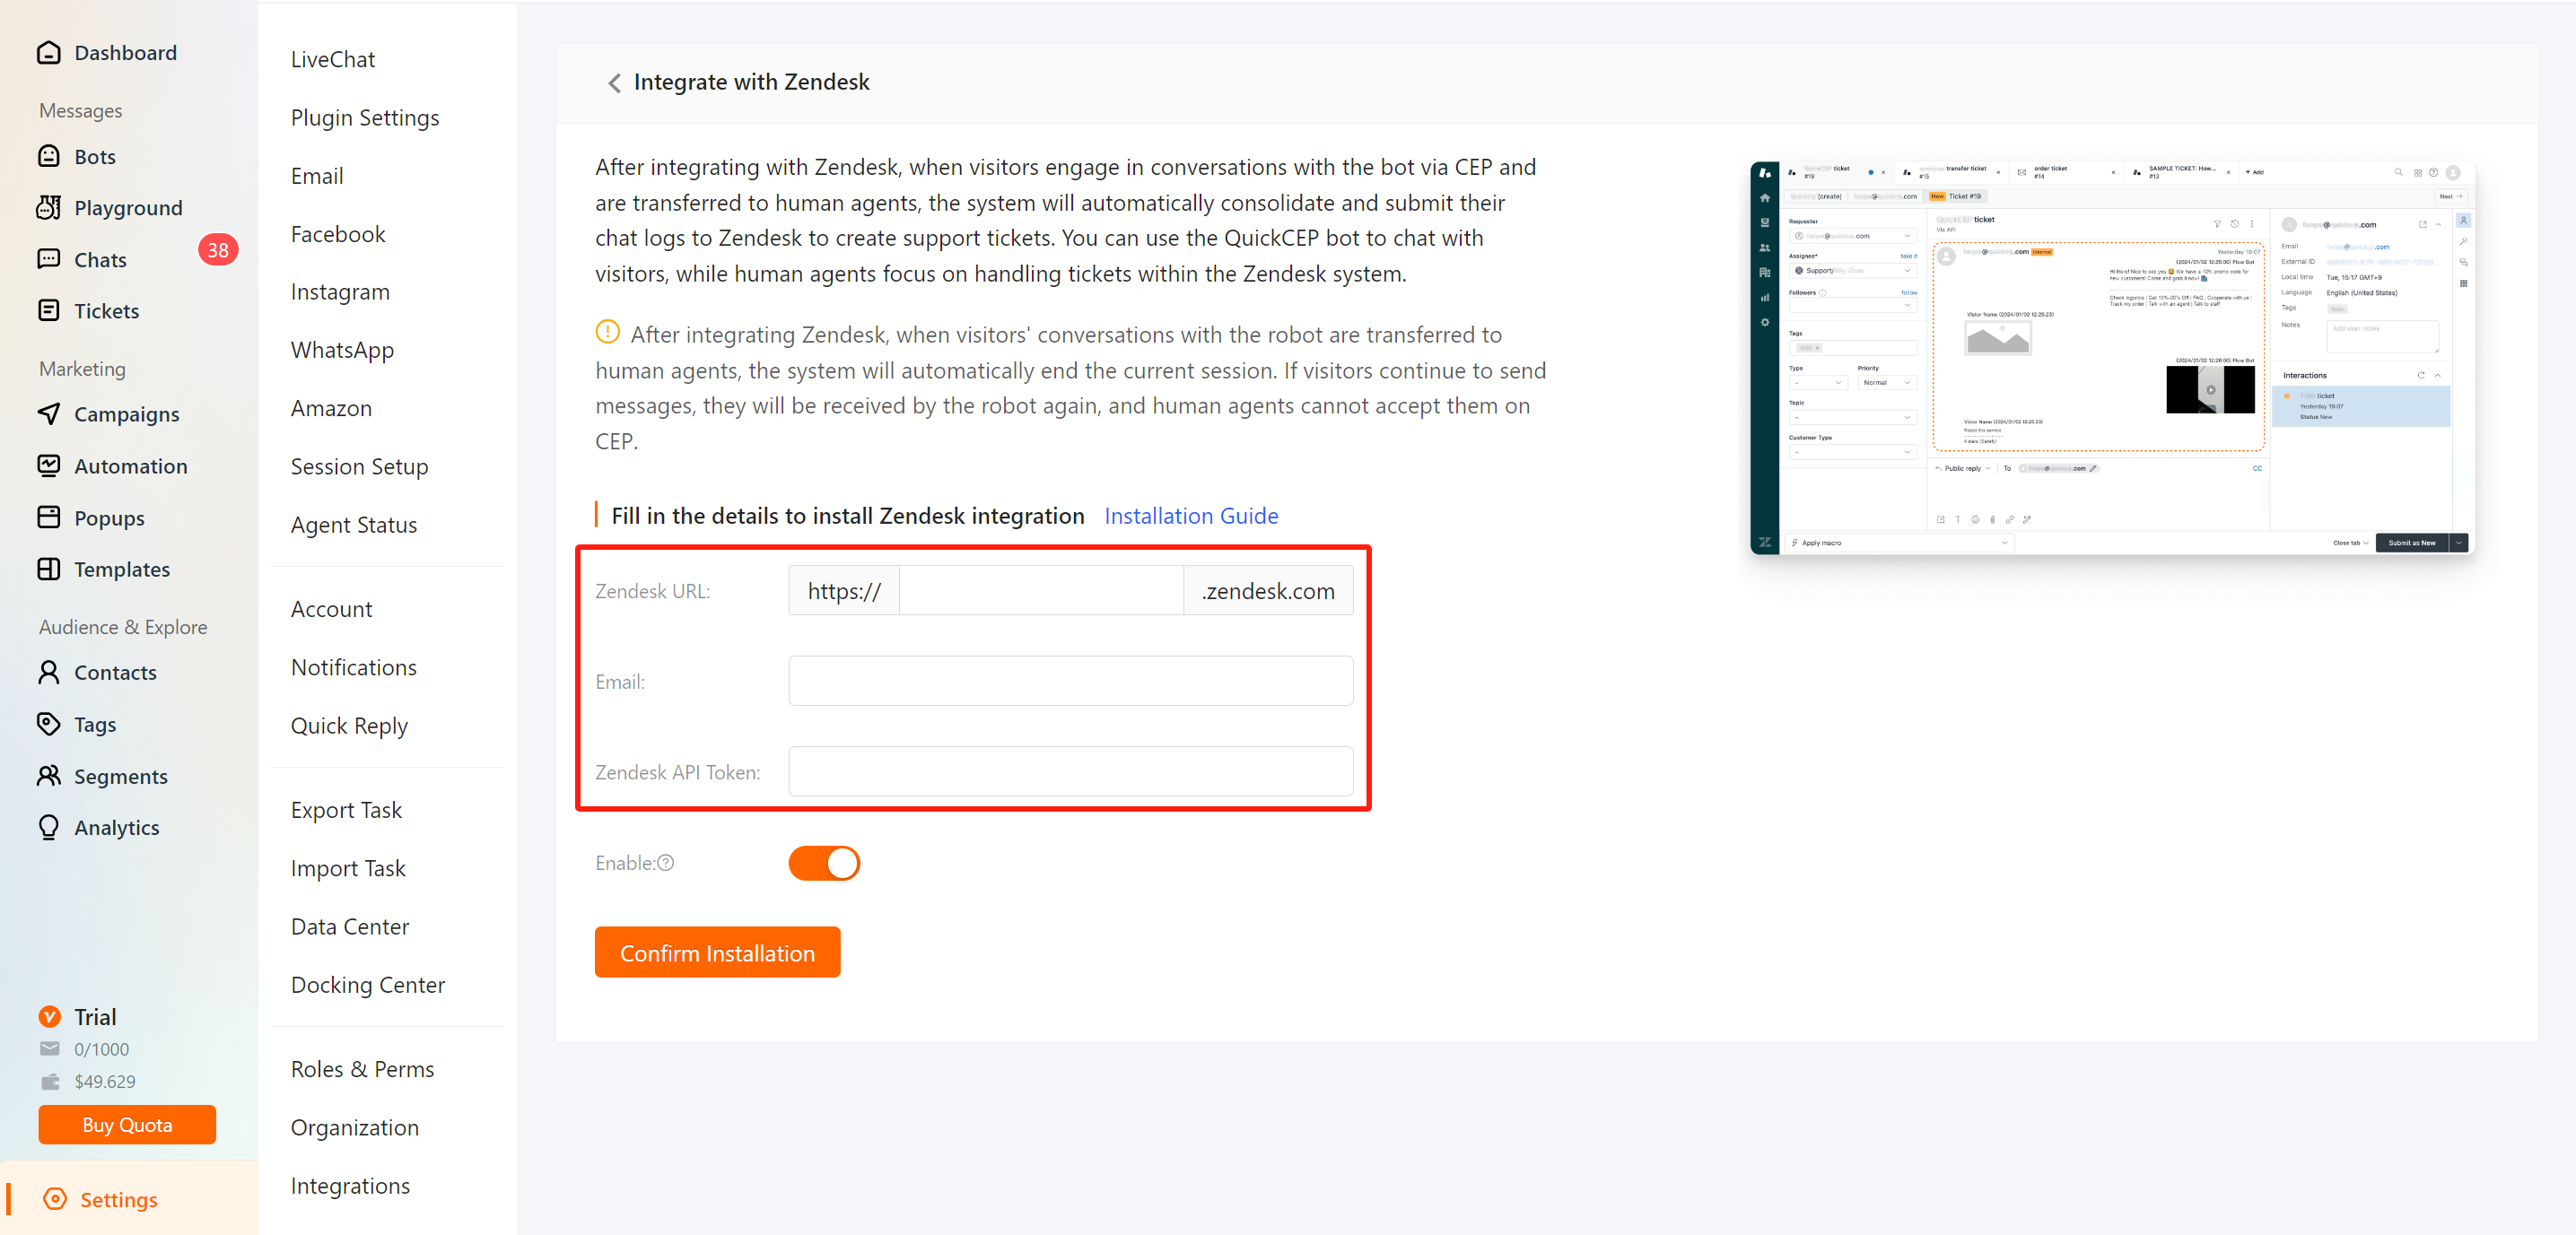The height and width of the screenshot is (1235, 2576).
Task: Click the message quota envelope icon
Action: pos(49,1049)
